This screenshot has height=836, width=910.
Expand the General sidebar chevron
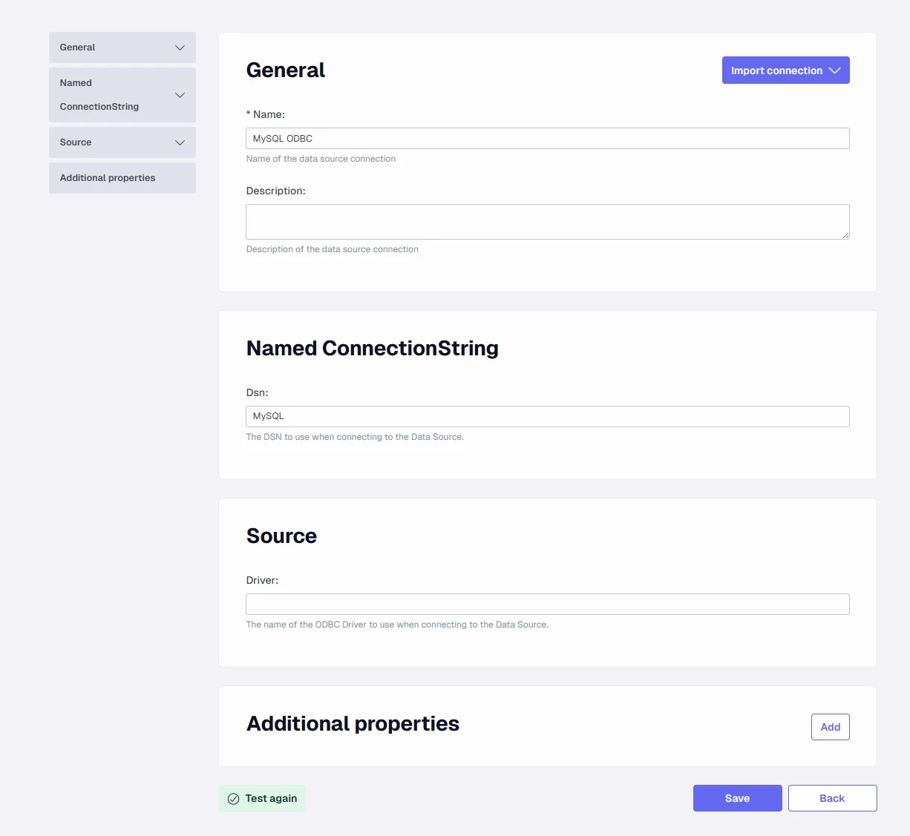click(x=180, y=47)
